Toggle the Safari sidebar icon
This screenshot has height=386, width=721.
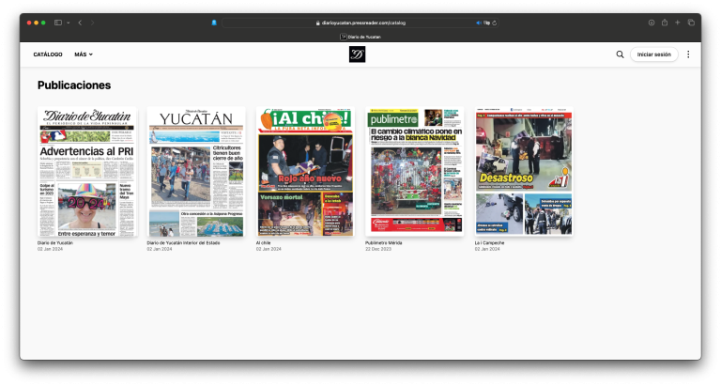click(58, 23)
